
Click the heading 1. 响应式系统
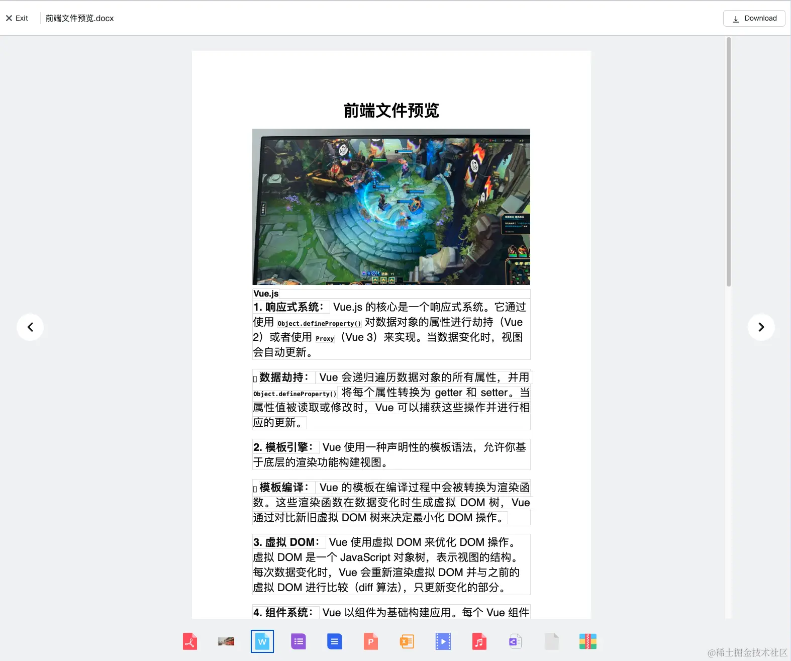click(x=288, y=307)
